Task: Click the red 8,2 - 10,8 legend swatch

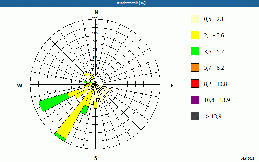Action: click(x=195, y=84)
